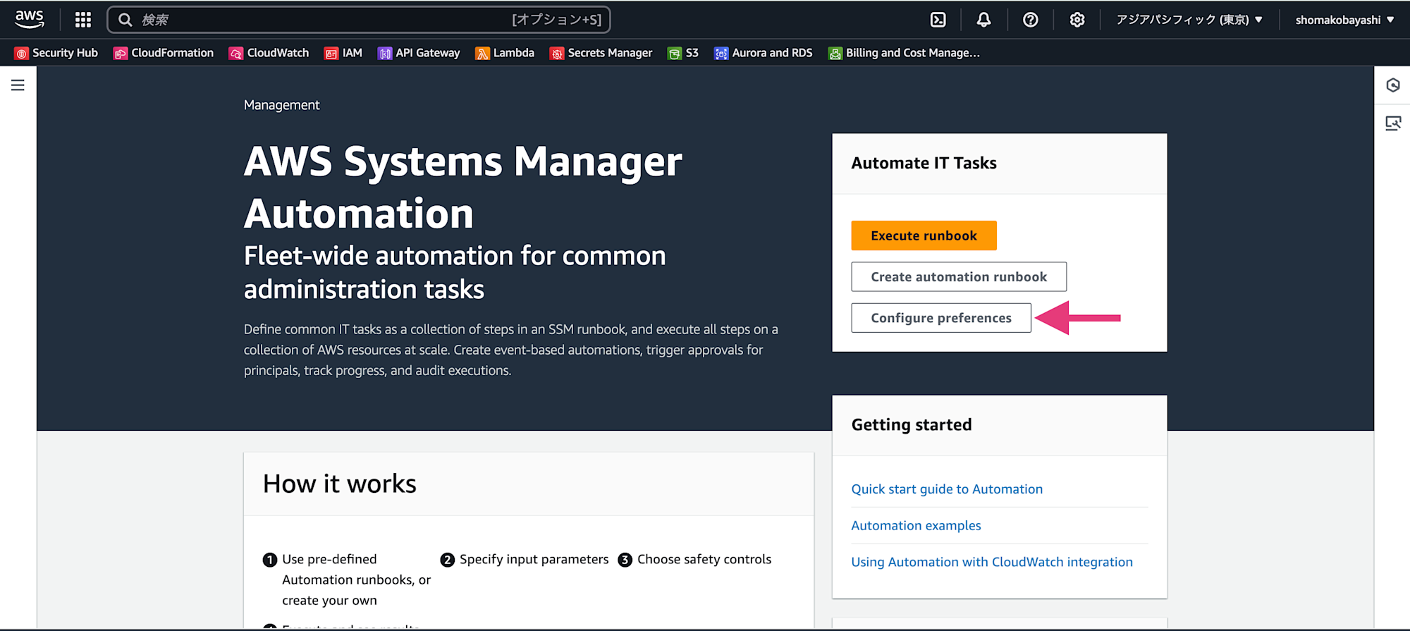This screenshot has height=631, width=1410.
Task: Open the monitor-search icon at right edge
Action: pos(1393,123)
